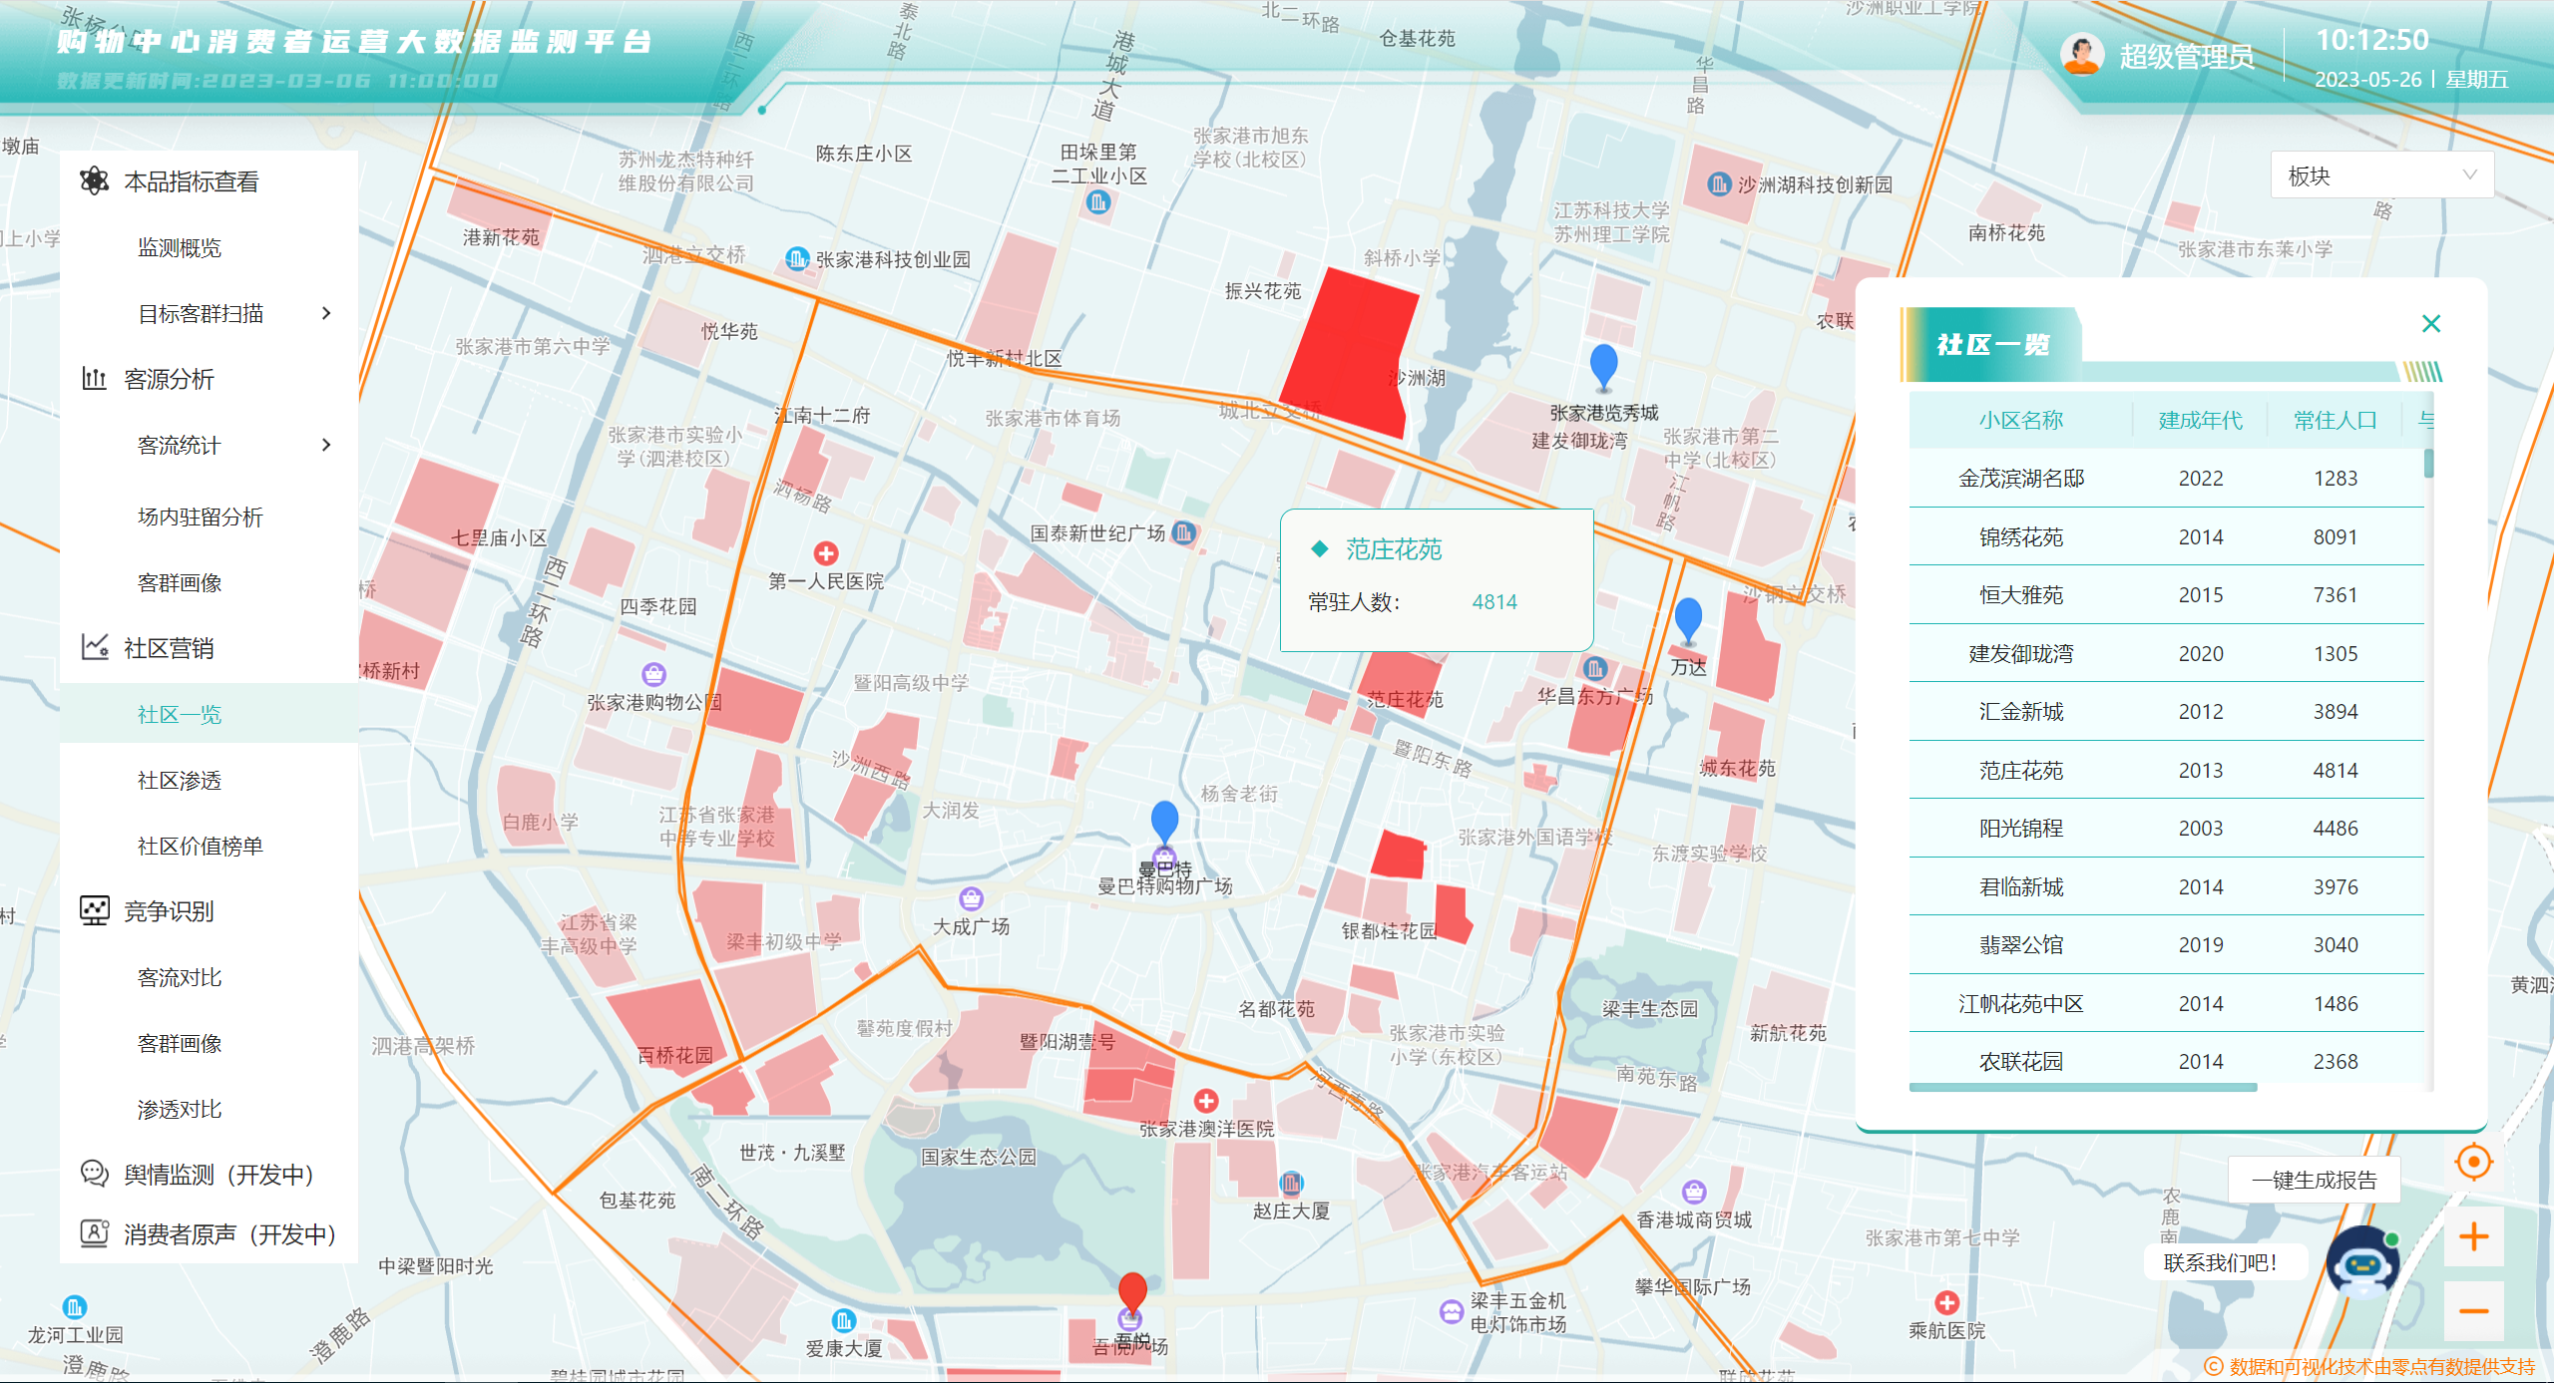
Task: Open 监测概览 in the sidebar
Action: click(180, 247)
